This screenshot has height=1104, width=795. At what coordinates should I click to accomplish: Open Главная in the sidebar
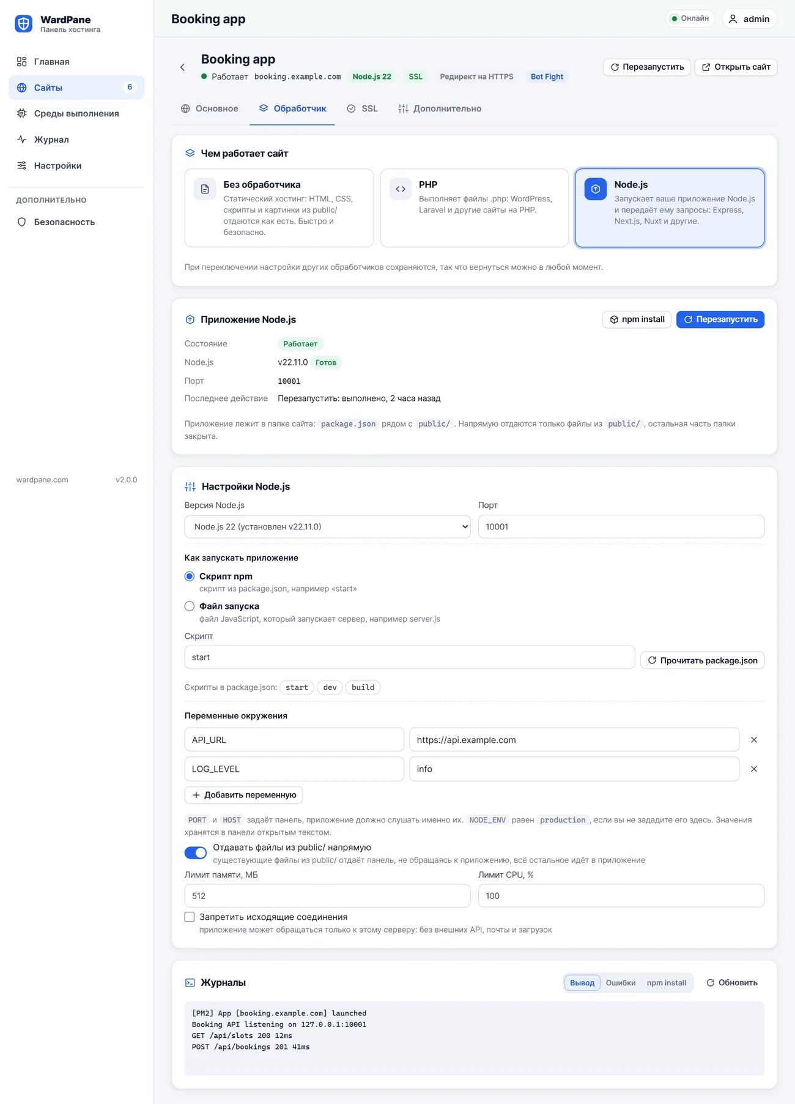[x=76, y=62]
